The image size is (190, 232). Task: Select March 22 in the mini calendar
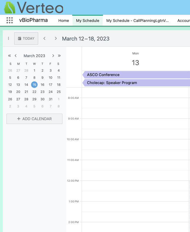[34, 92]
